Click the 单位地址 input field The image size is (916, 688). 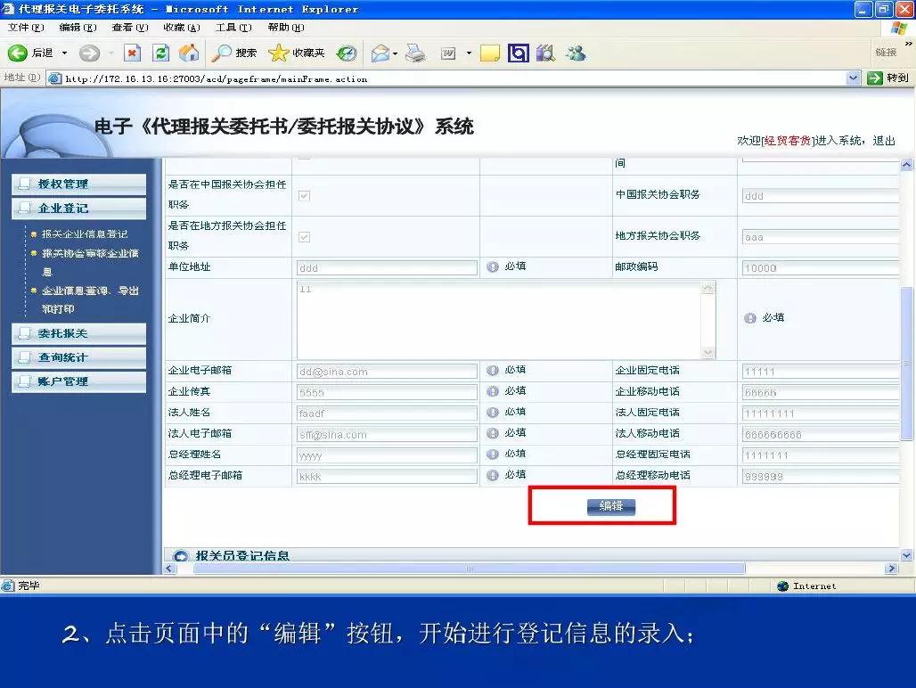pyautogui.click(x=387, y=268)
